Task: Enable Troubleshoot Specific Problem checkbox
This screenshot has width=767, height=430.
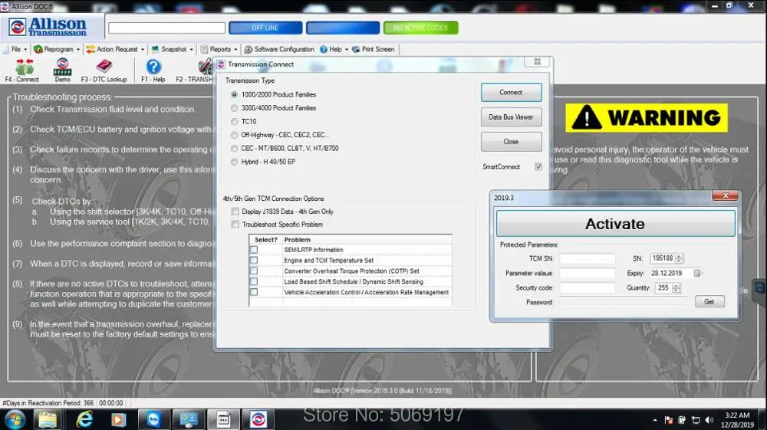Action: [235, 225]
